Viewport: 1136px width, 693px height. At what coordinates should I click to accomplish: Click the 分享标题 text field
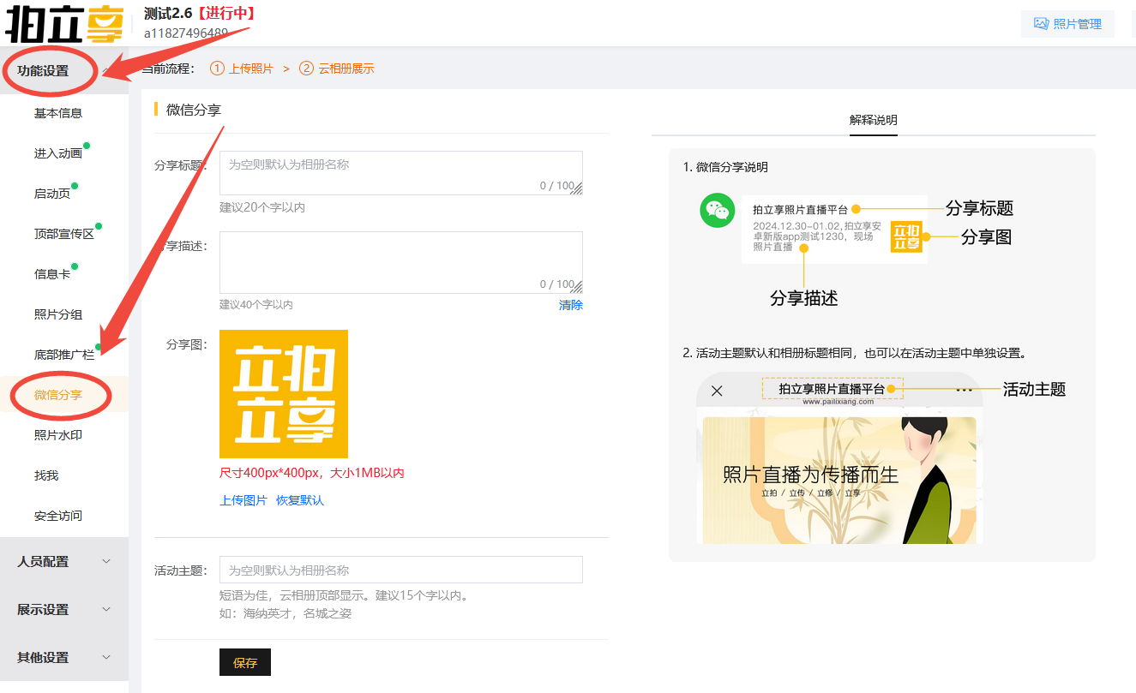click(400, 168)
